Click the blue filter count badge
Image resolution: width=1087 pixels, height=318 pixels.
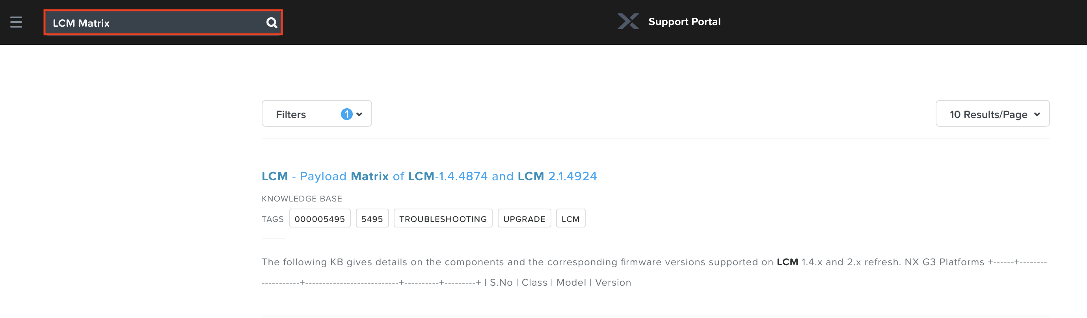(346, 114)
